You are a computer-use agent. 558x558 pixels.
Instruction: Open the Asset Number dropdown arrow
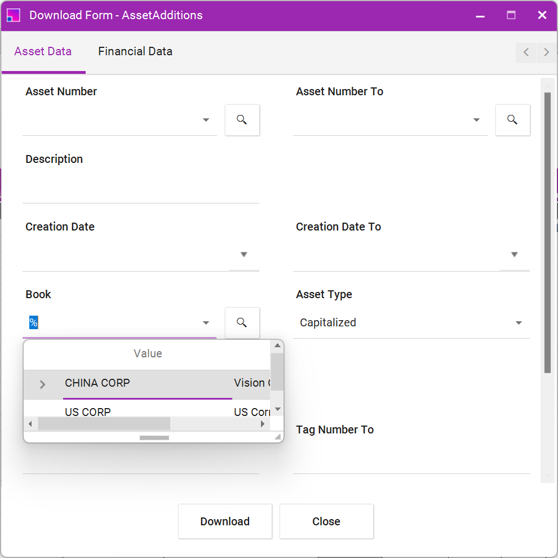(x=206, y=120)
